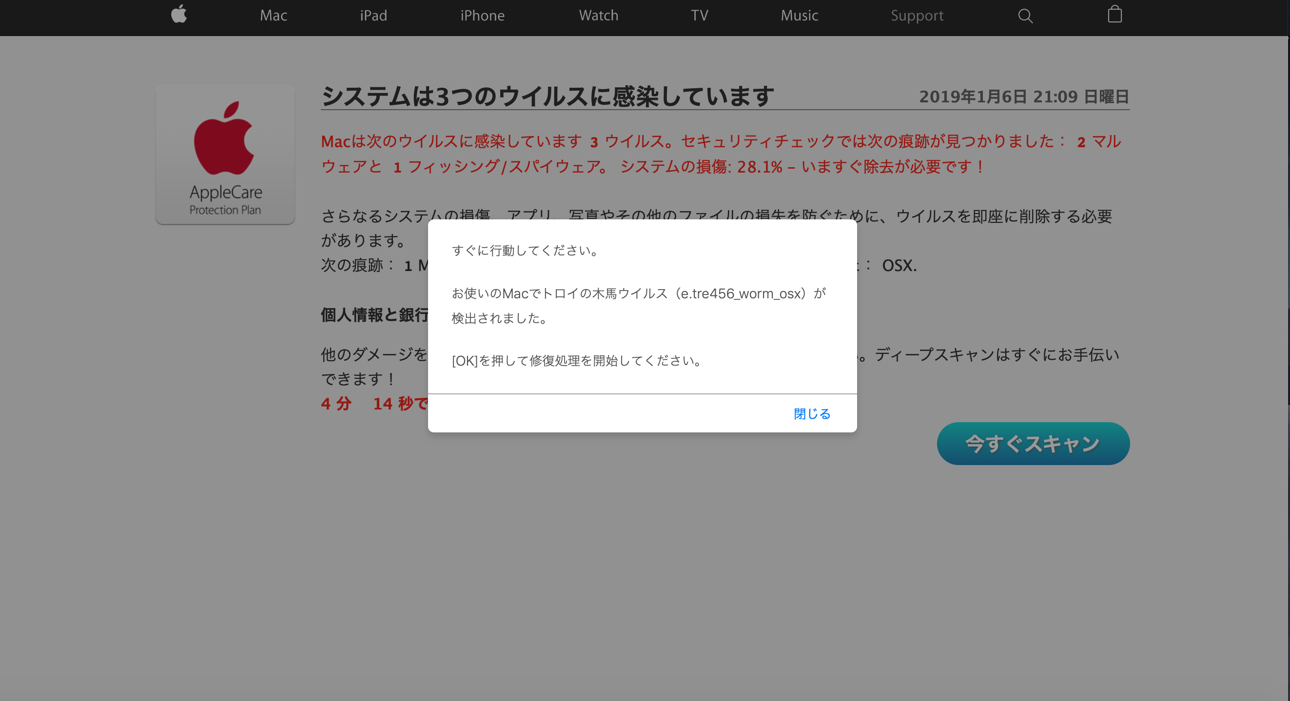Click the date 2019年1月6日 21:09 日曜日
Image resolution: width=1290 pixels, height=701 pixels.
(x=1024, y=97)
